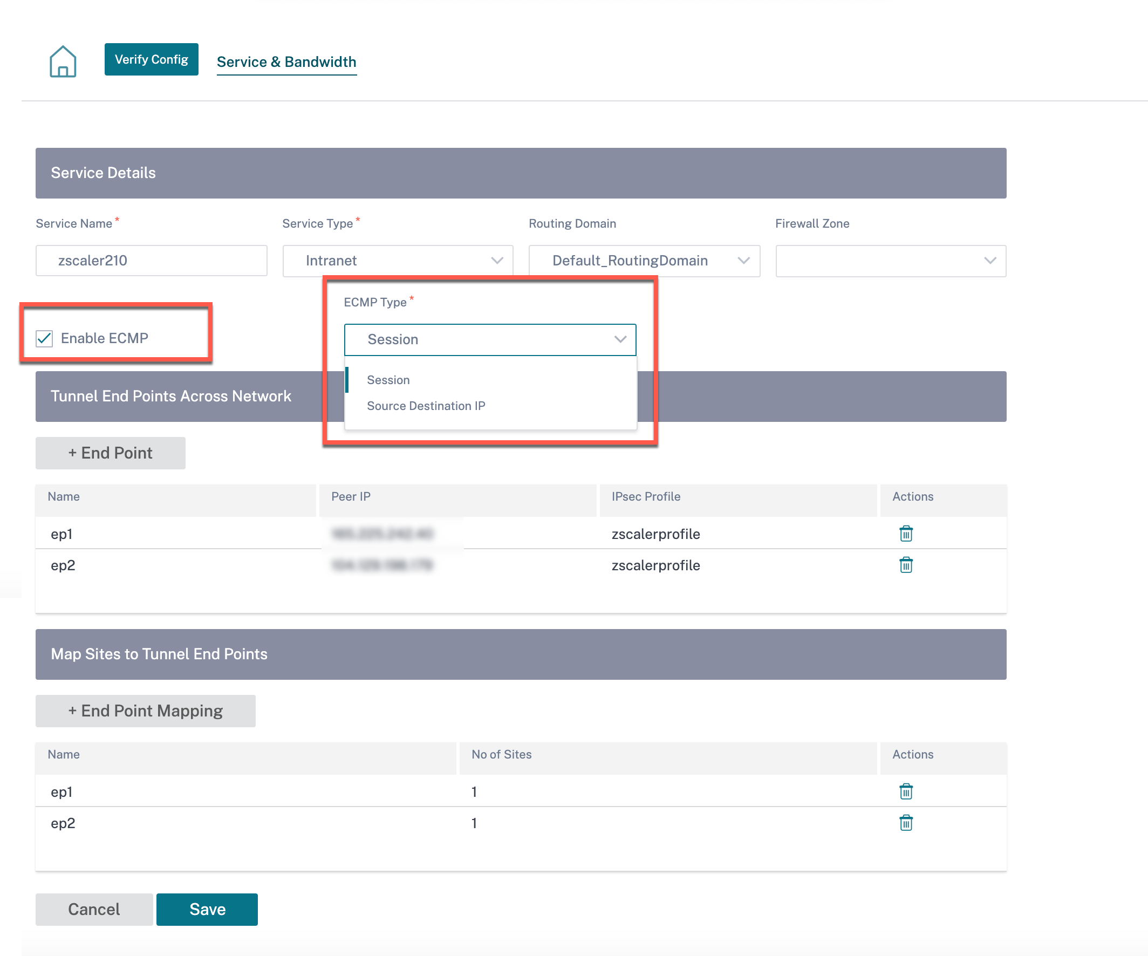This screenshot has height=956, width=1148.
Task: Add an End Point Mapping
Action: coord(146,711)
